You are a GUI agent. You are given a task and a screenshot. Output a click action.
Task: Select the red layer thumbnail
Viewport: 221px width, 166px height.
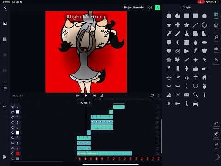click(x=17, y=154)
